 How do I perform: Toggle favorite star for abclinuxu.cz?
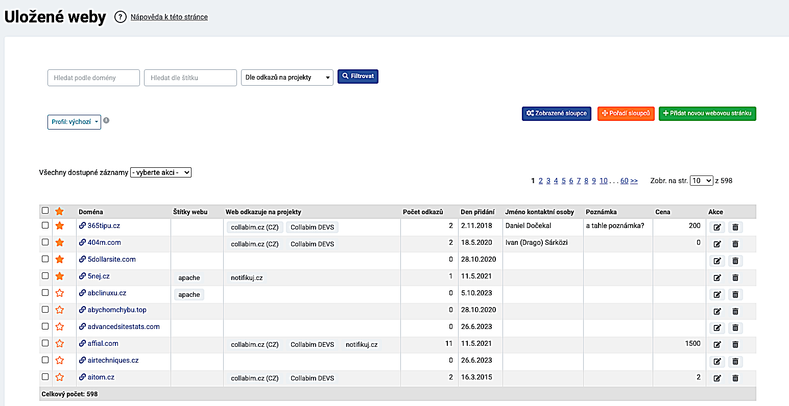click(60, 293)
